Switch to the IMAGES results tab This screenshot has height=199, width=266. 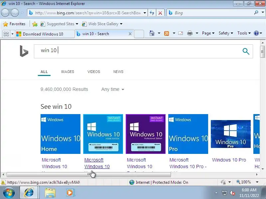tap(67, 72)
